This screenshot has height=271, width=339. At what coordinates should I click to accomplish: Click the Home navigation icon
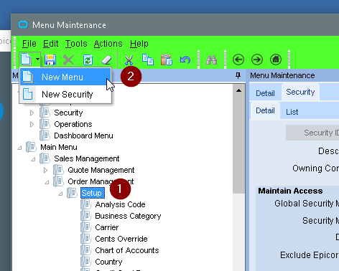pos(276,60)
